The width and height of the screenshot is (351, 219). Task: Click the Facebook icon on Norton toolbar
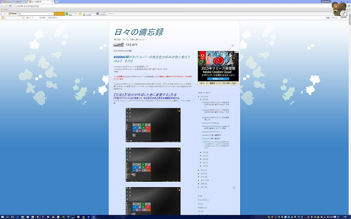coord(98,14)
